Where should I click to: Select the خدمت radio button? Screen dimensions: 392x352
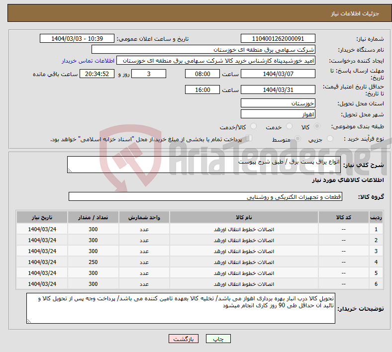click(289, 126)
